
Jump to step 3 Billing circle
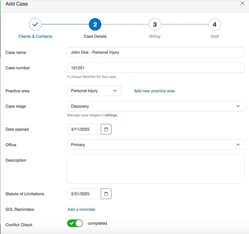pyautogui.click(x=155, y=24)
